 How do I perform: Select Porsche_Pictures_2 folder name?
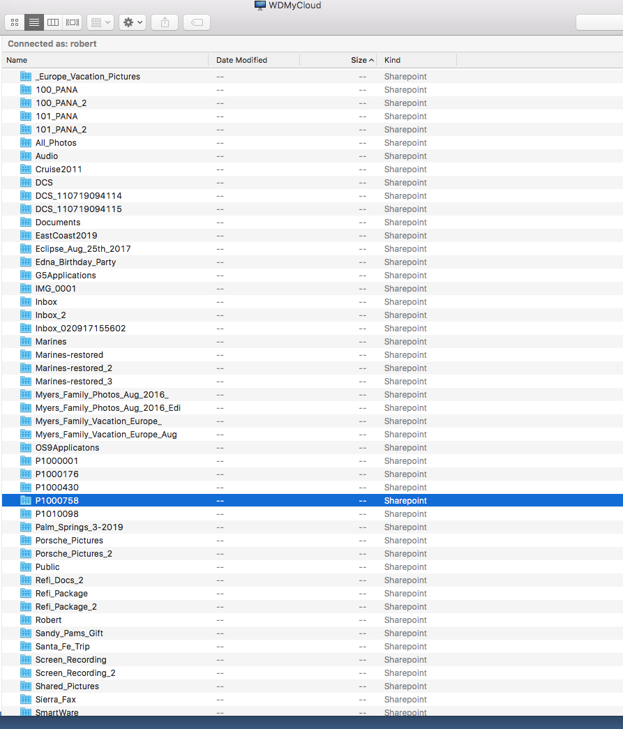tap(74, 553)
